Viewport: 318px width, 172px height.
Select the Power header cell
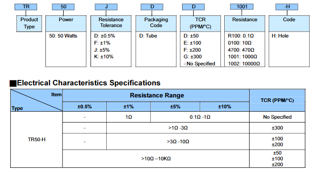66,20
